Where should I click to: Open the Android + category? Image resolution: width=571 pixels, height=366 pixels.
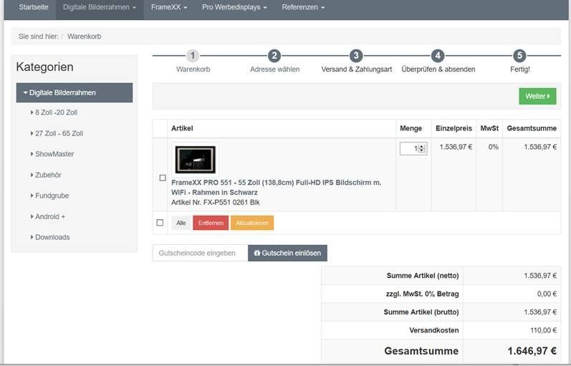pyautogui.click(x=50, y=216)
